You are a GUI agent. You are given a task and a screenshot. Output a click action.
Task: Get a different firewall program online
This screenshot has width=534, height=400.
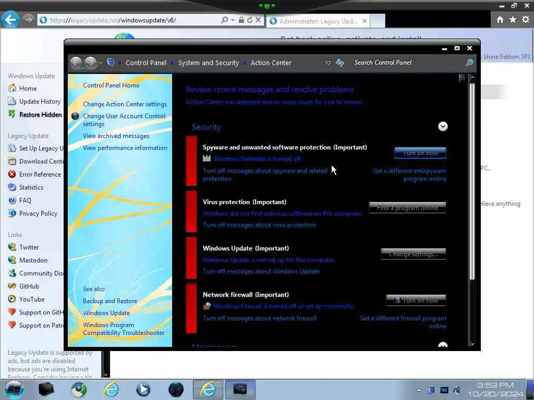click(403, 322)
